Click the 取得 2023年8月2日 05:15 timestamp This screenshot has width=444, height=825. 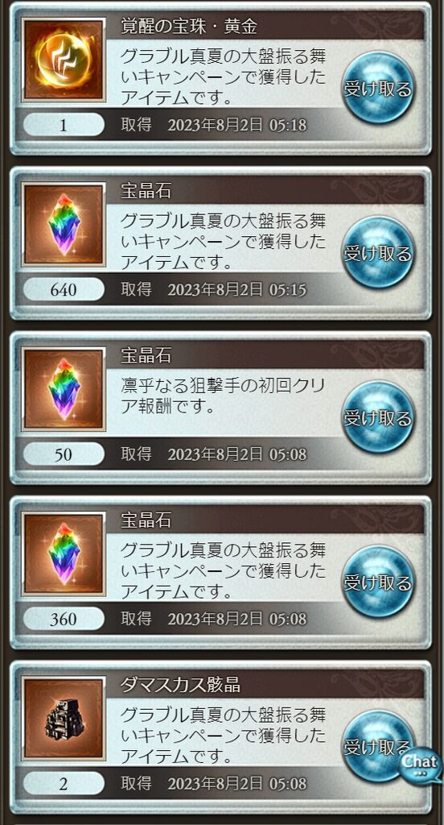coord(214,290)
